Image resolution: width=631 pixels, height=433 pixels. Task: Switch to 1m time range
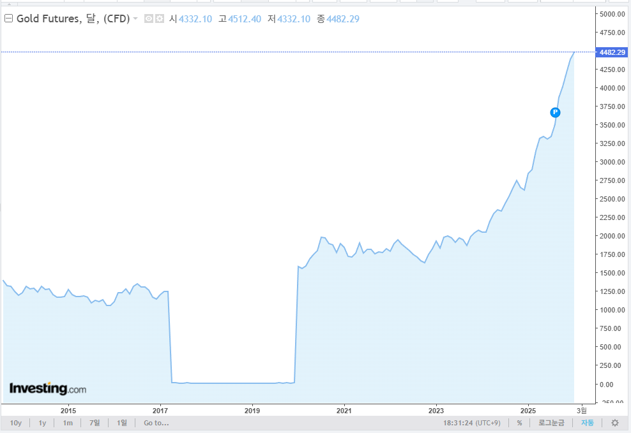coord(68,423)
